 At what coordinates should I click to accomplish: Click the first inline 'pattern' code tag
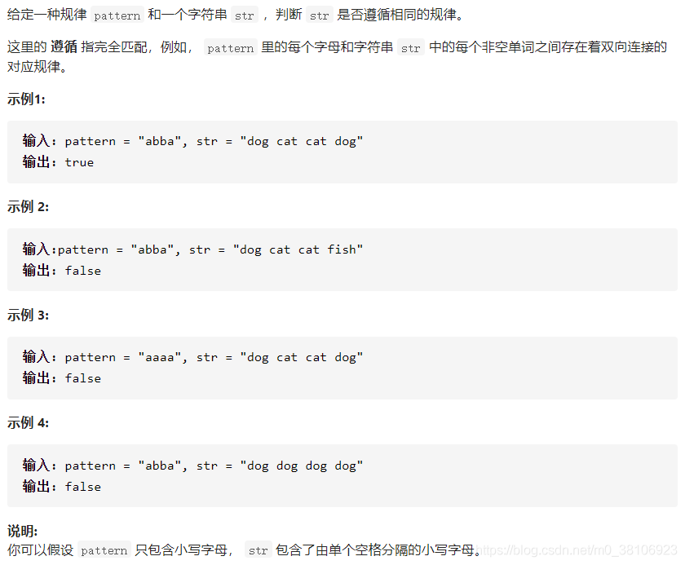[117, 15]
